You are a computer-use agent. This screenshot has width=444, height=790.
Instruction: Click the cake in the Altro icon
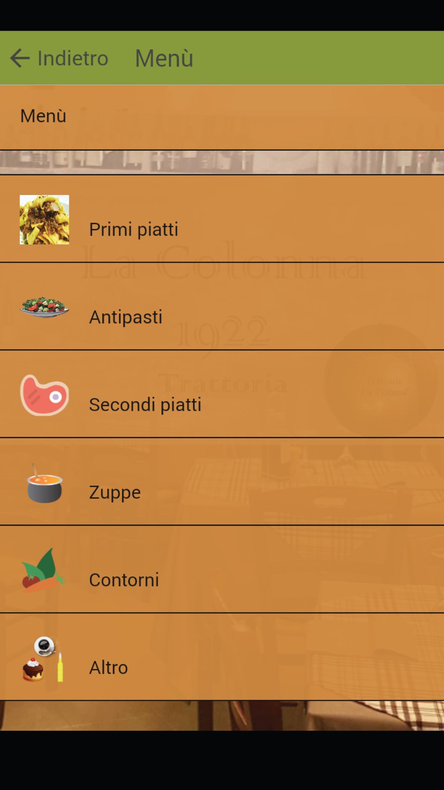(x=33, y=670)
